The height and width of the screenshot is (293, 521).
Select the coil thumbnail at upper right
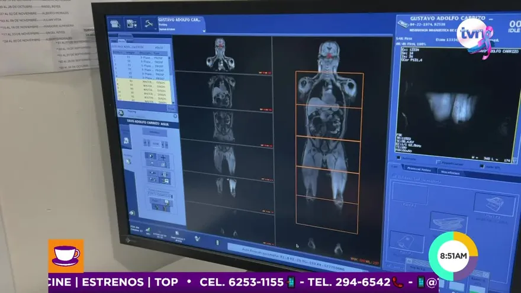coord(494,204)
